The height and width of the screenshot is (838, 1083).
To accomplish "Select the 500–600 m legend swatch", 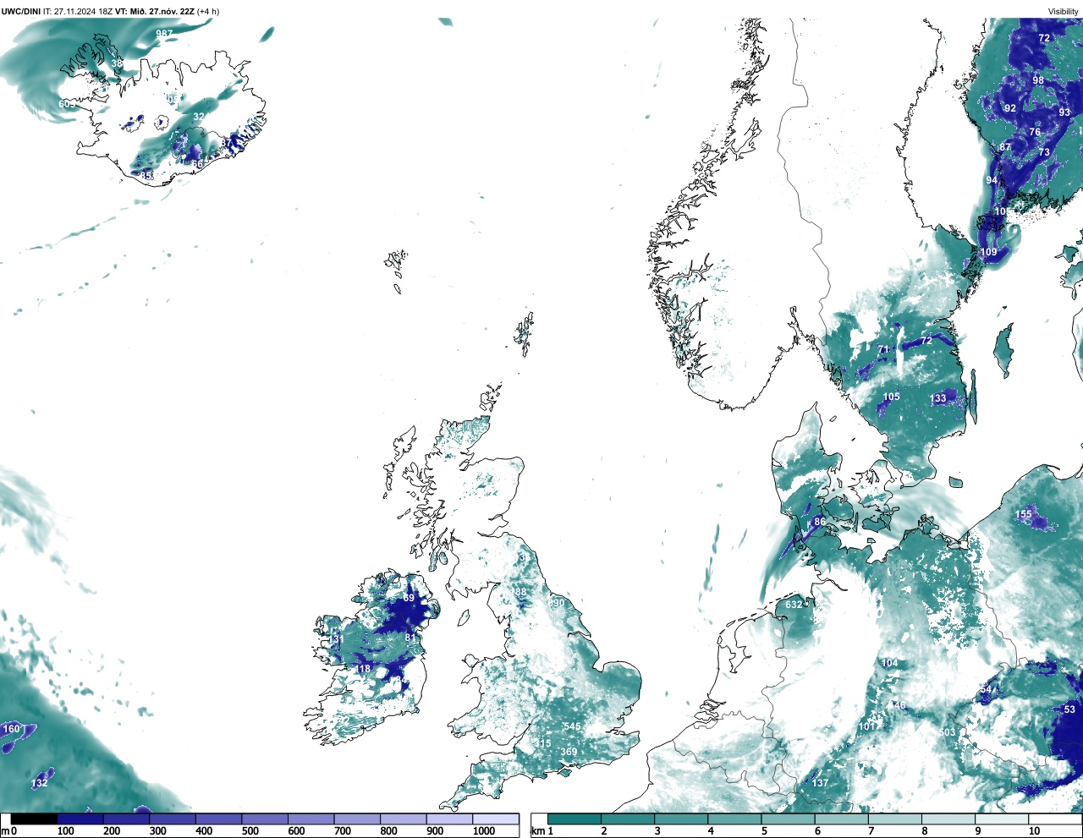I will click(265, 819).
